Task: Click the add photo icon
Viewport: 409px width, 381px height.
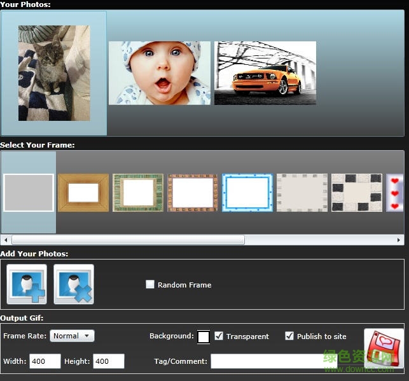Action: 27,284
